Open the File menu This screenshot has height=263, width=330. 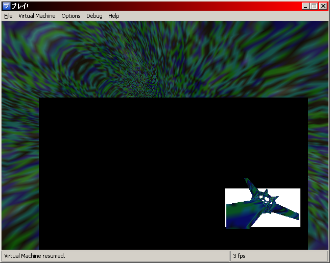[x=8, y=16]
